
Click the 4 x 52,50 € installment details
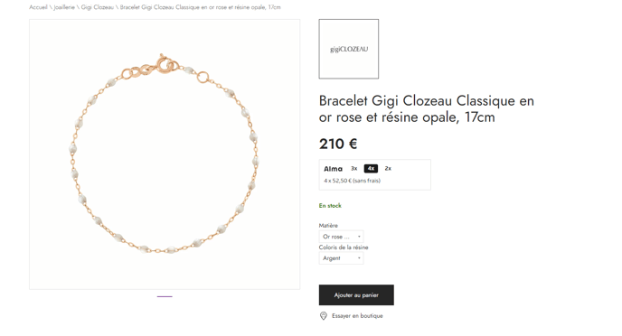353,181
